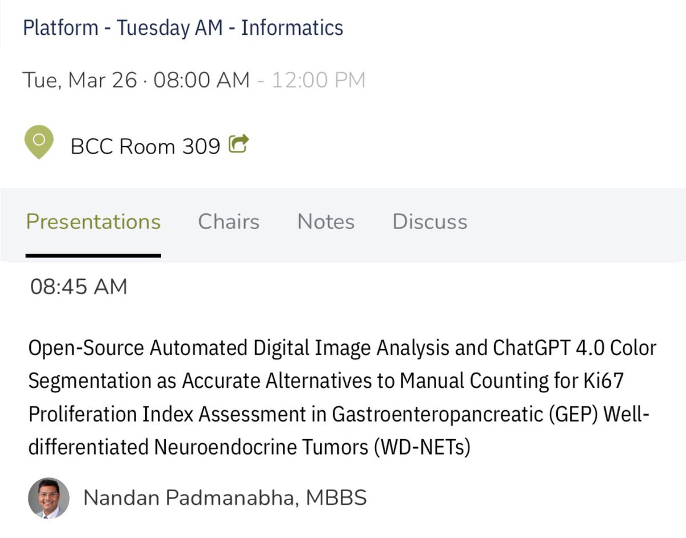Image resolution: width=686 pixels, height=538 pixels.
Task: Open the Notes tab
Action: click(x=325, y=222)
